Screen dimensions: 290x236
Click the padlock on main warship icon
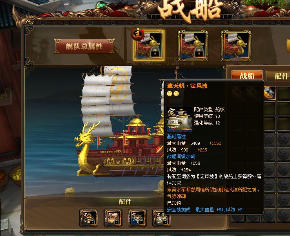[155, 52]
